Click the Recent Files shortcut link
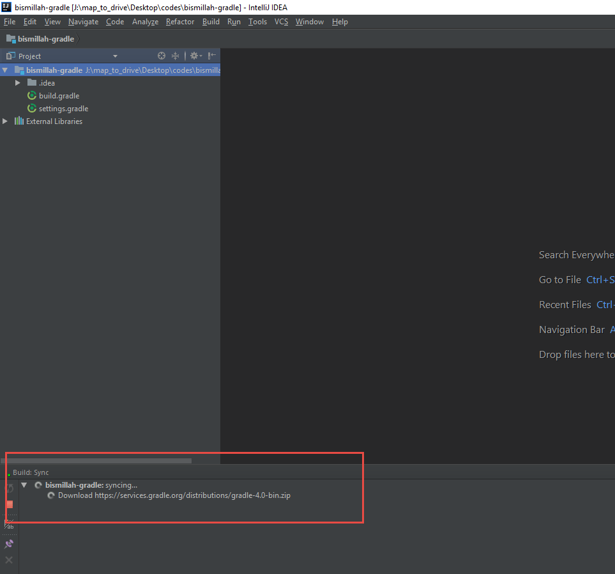Screen dimensions: 615x574 click(565, 304)
